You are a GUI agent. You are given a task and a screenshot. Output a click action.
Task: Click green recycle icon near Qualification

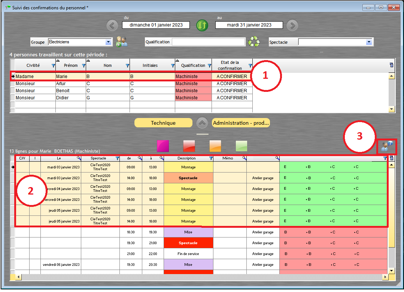(254, 42)
